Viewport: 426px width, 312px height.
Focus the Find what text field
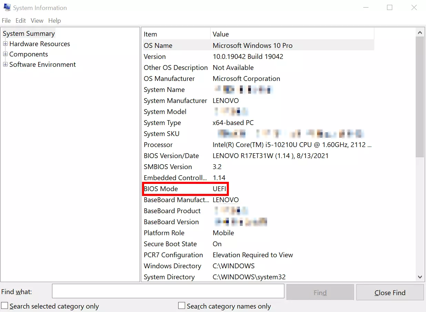click(x=168, y=291)
